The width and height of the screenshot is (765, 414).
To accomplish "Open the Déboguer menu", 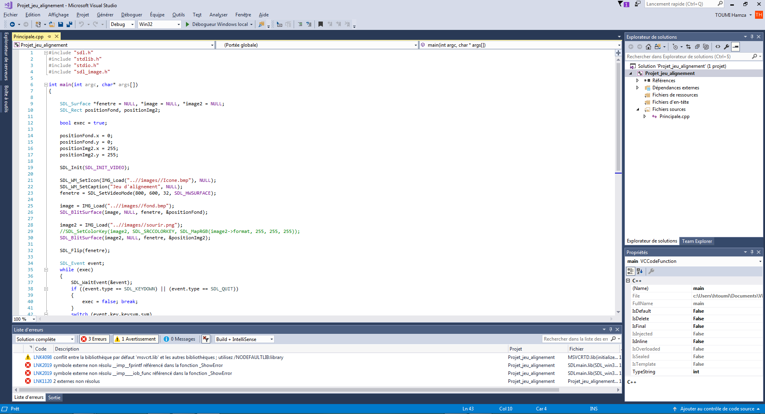I will coord(132,15).
